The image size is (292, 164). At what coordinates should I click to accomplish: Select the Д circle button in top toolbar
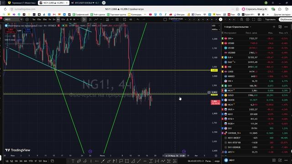(x=198, y=19)
